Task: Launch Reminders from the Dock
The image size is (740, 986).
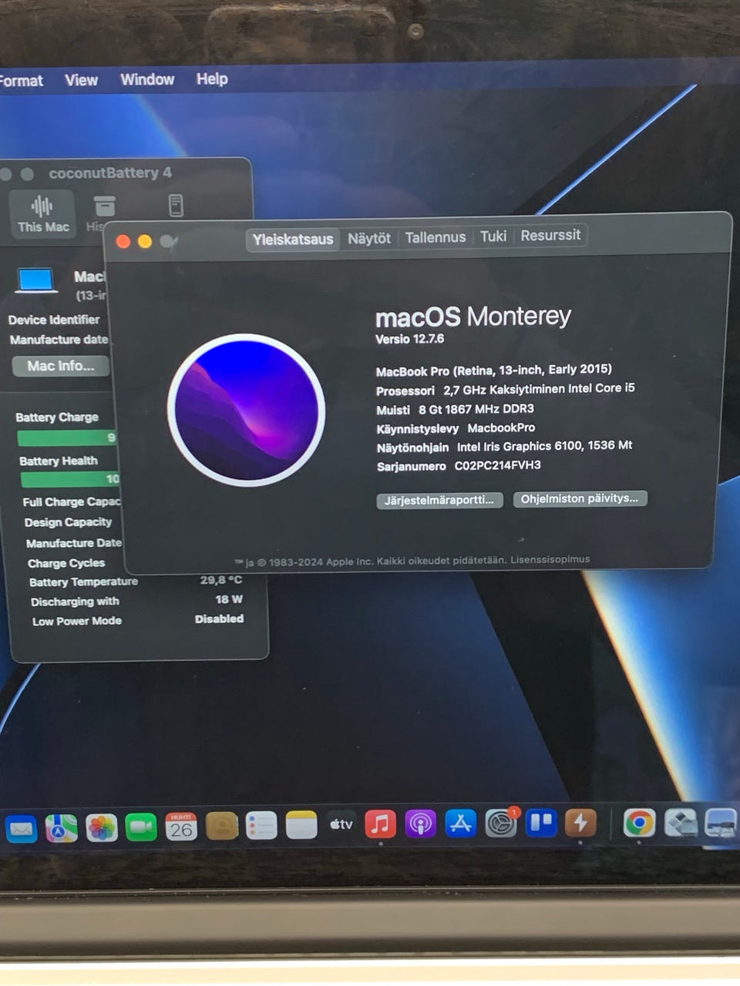Action: click(261, 827)
